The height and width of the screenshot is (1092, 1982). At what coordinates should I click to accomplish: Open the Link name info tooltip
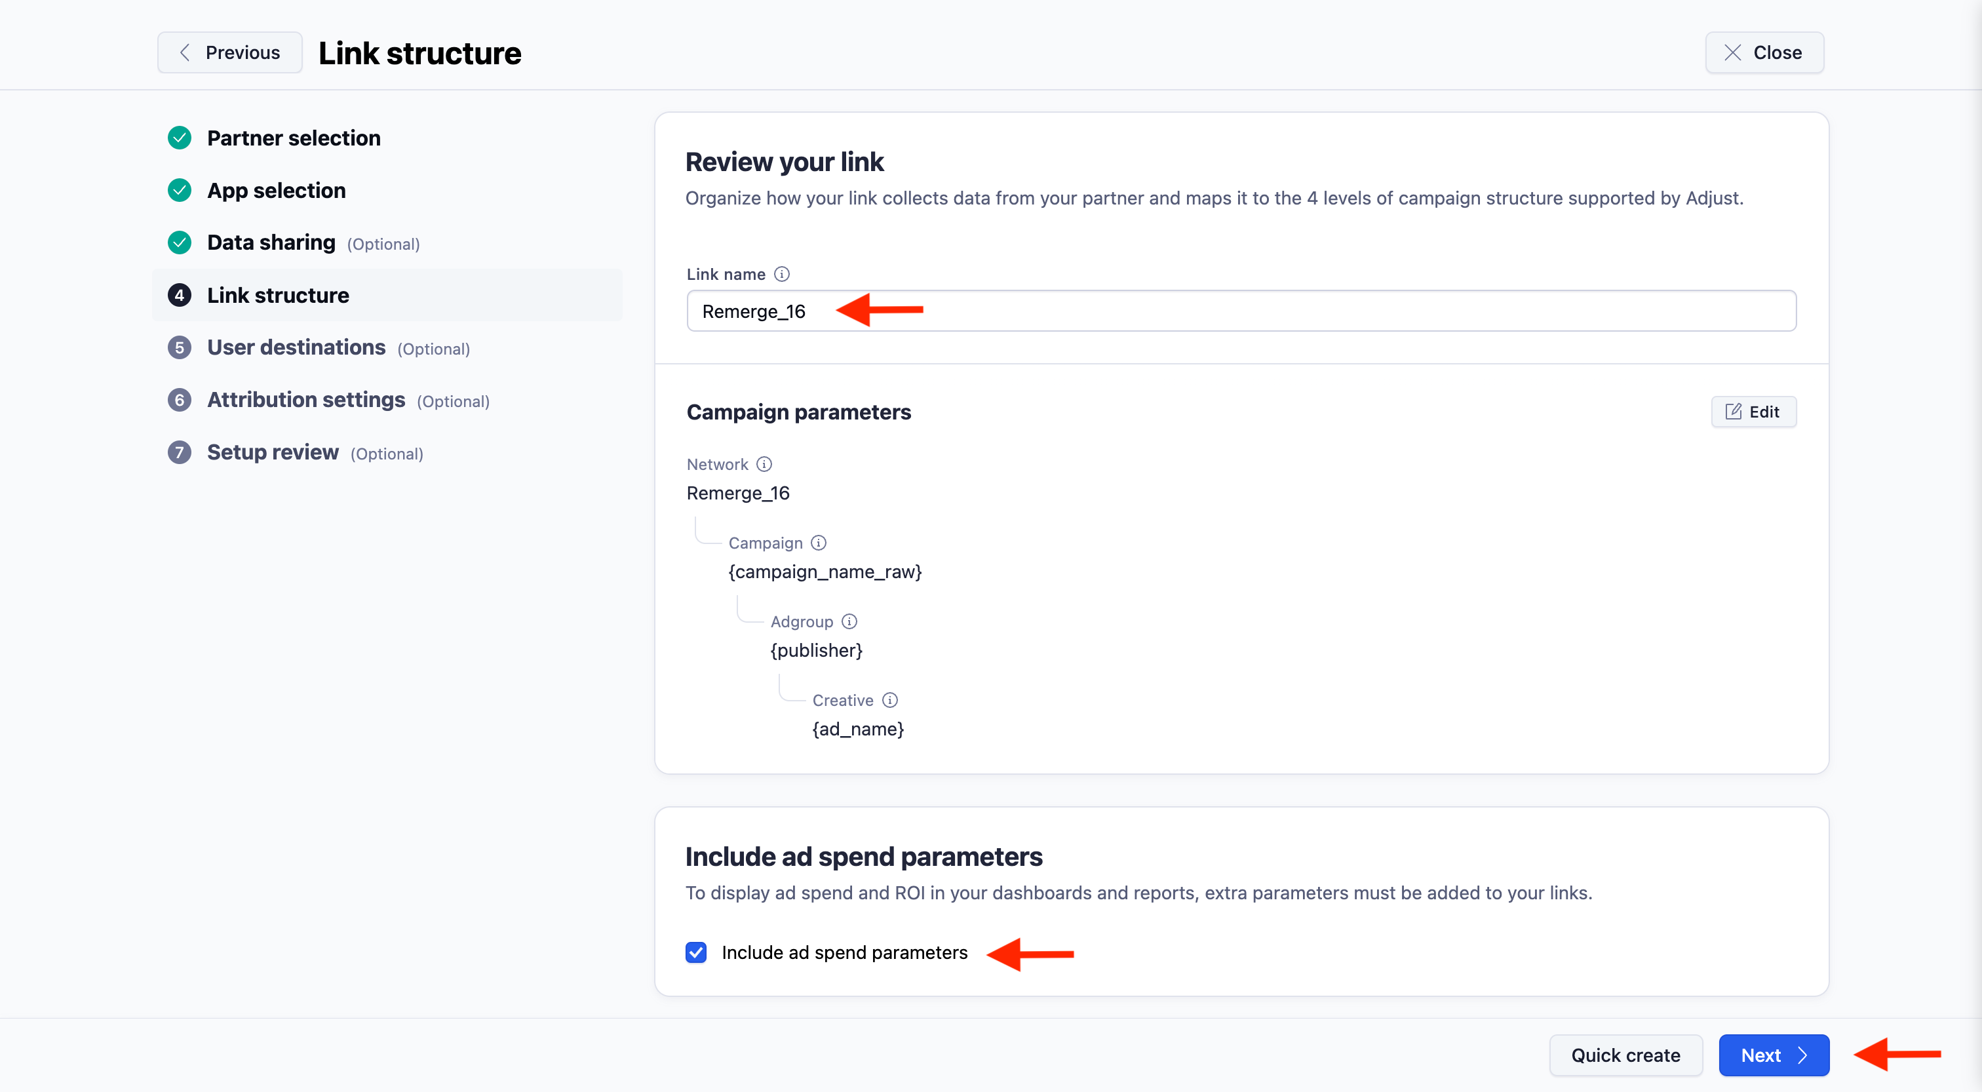coord(783,274)
